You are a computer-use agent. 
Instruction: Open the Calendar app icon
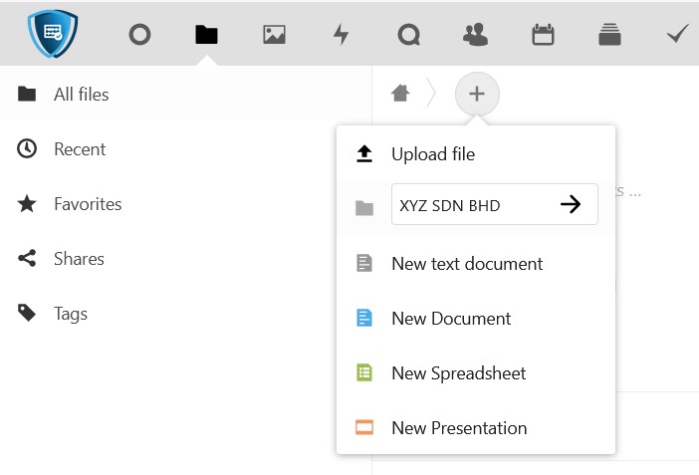point(543,35)
